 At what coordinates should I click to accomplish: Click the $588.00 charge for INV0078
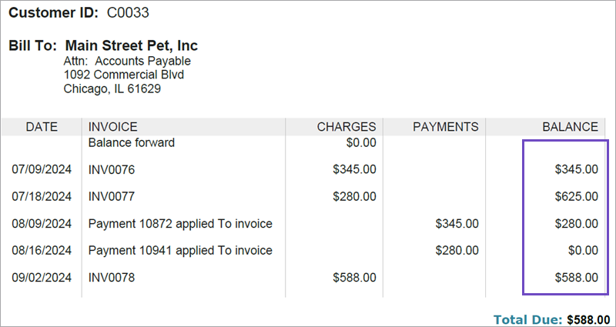click(x=354, y=277)
